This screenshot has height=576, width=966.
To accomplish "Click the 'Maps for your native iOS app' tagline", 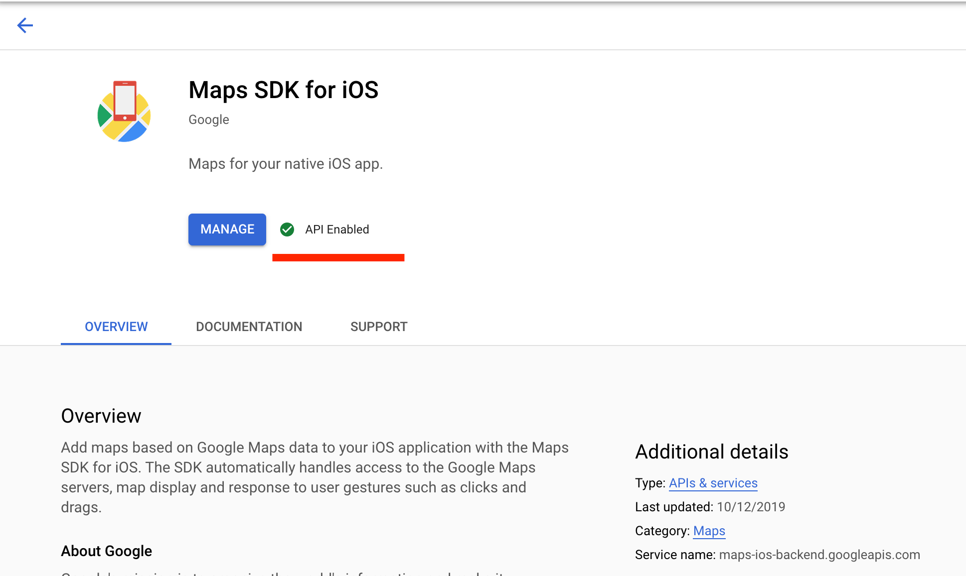I will (286, 164).
